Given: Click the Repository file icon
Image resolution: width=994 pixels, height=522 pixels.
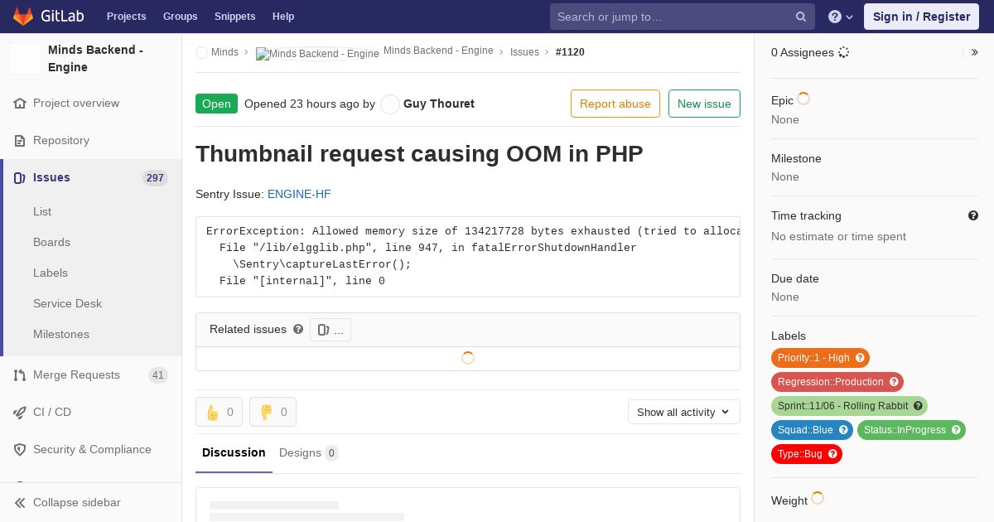Looking at the screenshot, I should (20, 141).
